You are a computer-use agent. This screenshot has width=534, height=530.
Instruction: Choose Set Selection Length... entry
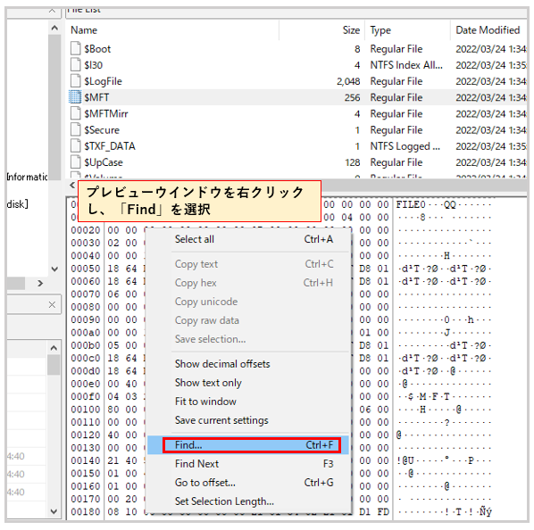click(x=248, y=501)
